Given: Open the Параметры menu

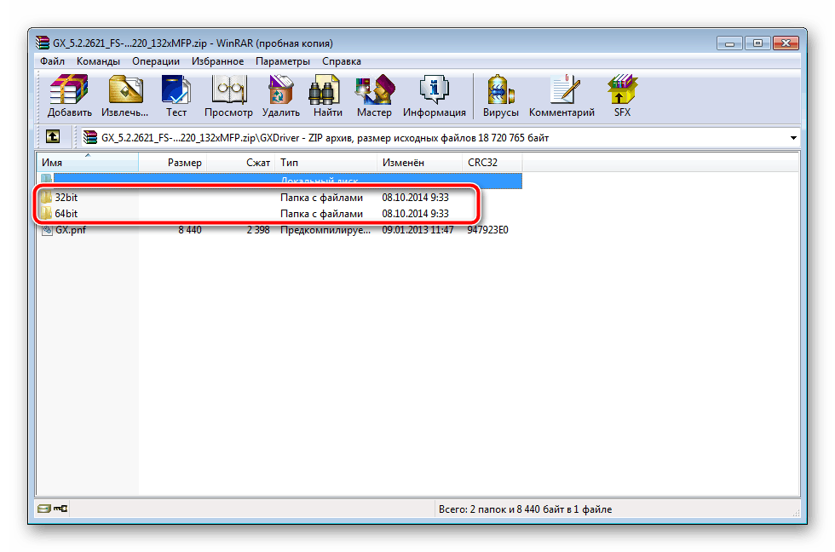Looking at the screenshot, I should [282, 61].
